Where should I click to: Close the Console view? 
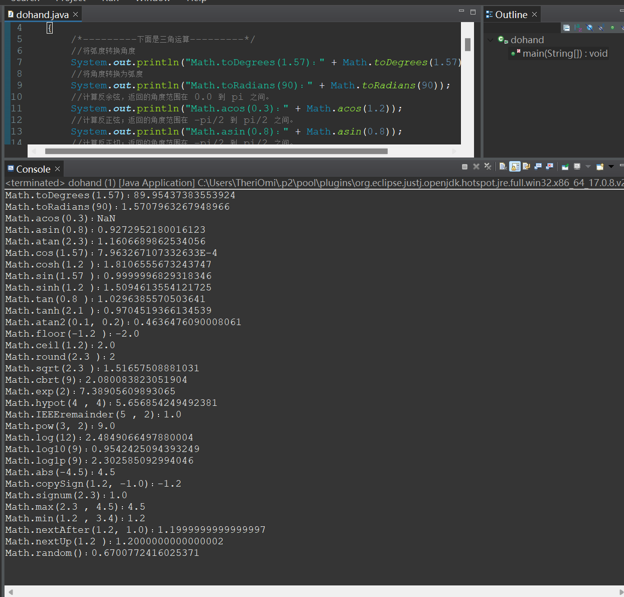58,169
